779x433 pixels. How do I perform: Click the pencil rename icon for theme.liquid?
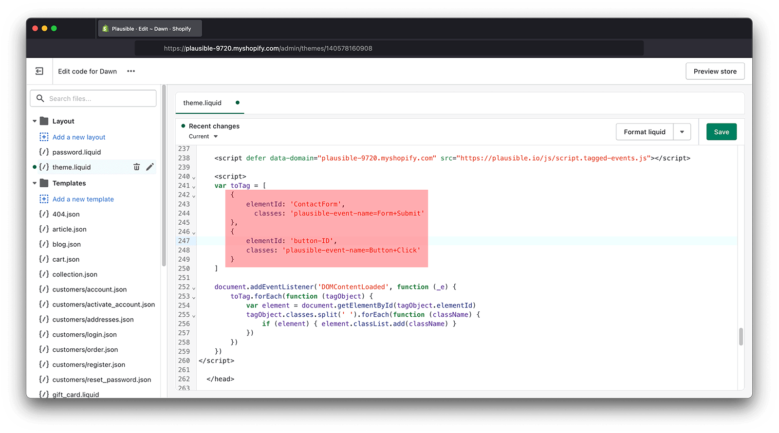(150, 167)
